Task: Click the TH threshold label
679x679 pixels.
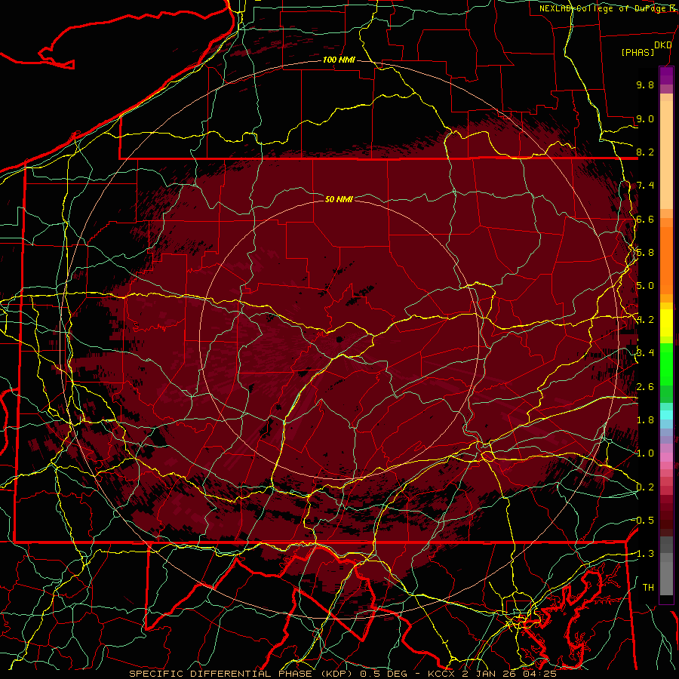Action: 648,588
